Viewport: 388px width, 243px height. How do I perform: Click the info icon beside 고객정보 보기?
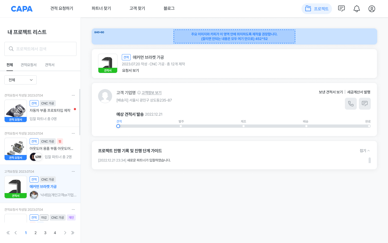[138, 93]
